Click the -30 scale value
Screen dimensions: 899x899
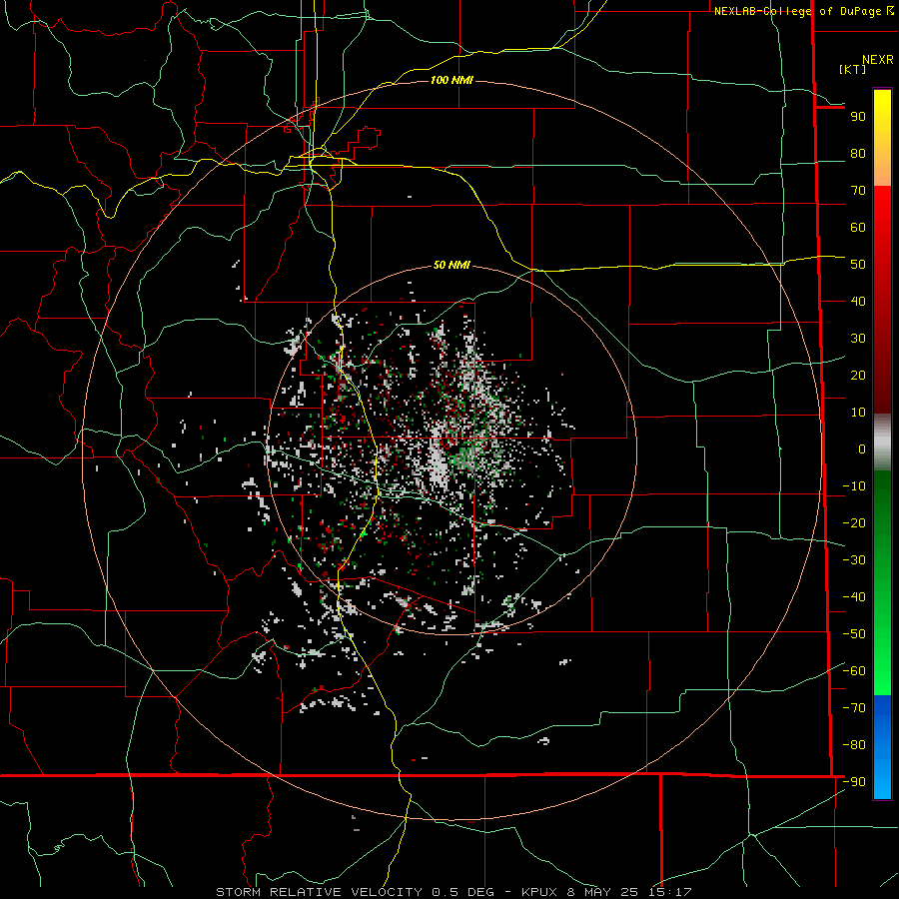(x=854, y=560)
